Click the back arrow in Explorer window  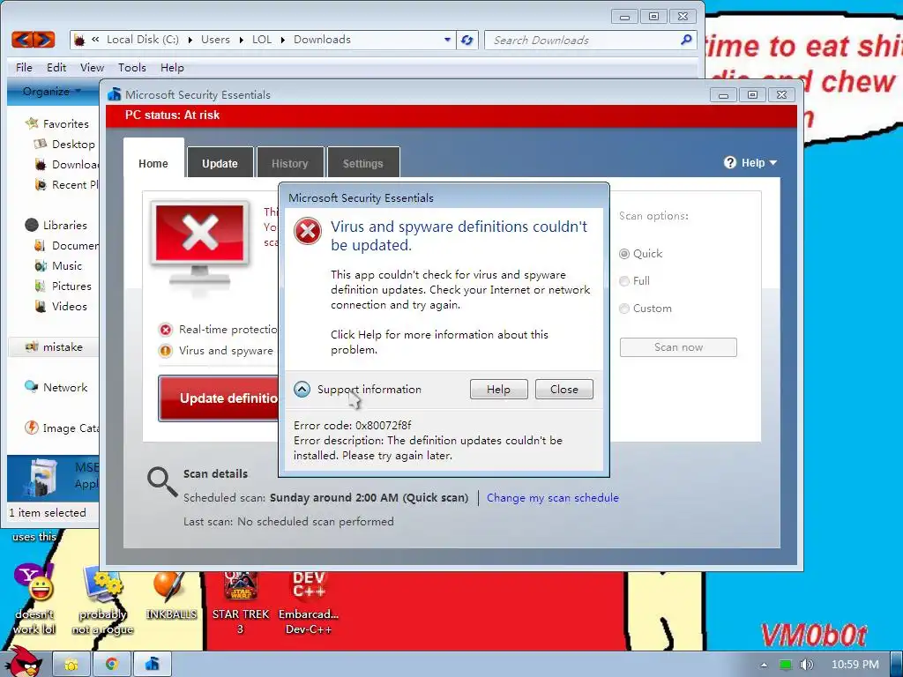point(22,40)
